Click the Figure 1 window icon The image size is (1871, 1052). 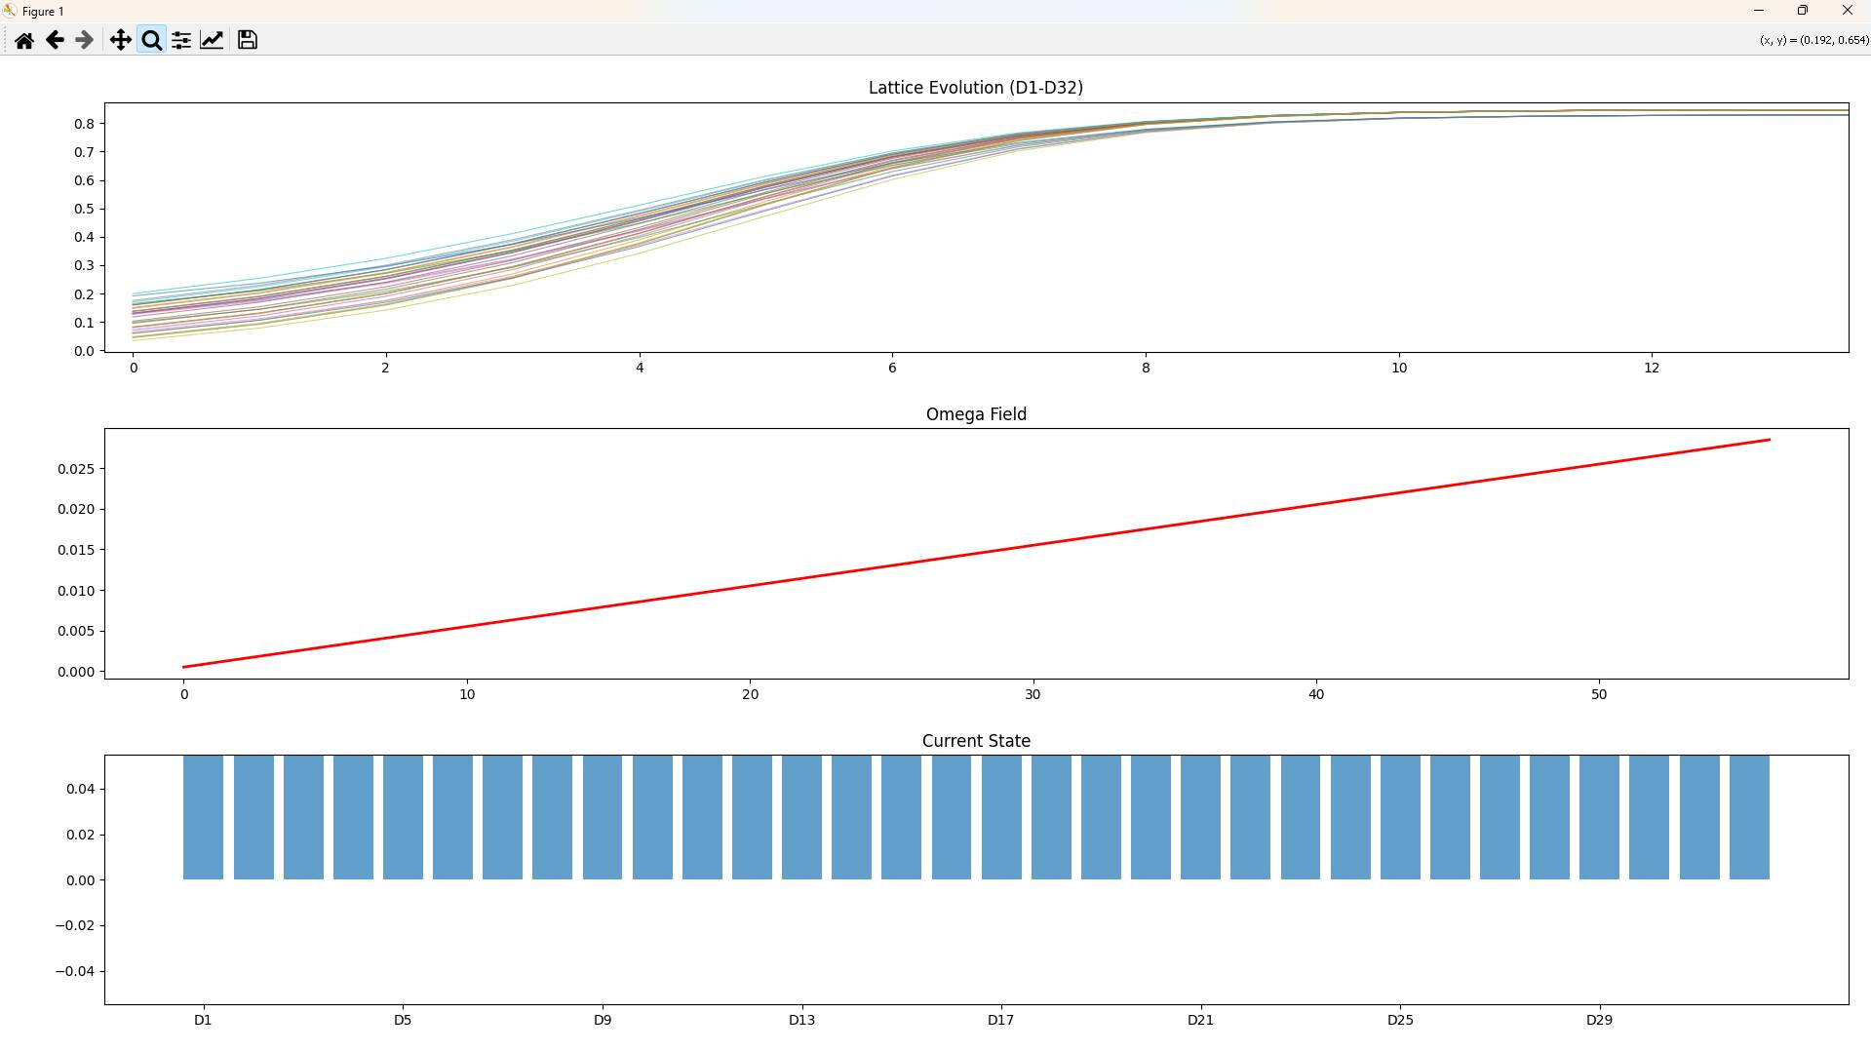click(10, 11)
